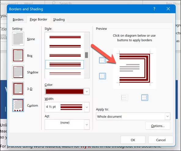Choose the highlighted triple-line style
This screenshot has width=181, height=151.
(65, 64)
